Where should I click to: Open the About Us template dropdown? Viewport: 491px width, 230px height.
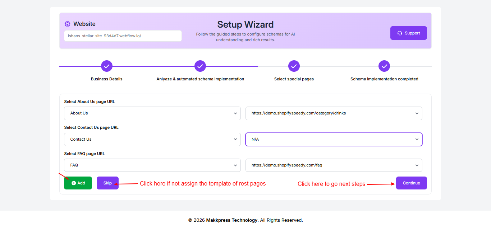tap(152, 113)
